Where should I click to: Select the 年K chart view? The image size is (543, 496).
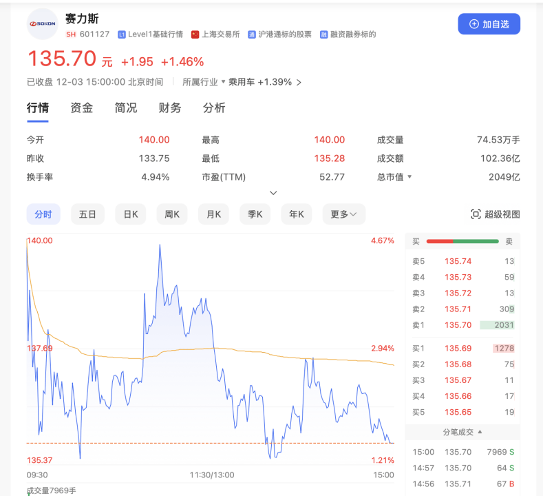(297, 214)
